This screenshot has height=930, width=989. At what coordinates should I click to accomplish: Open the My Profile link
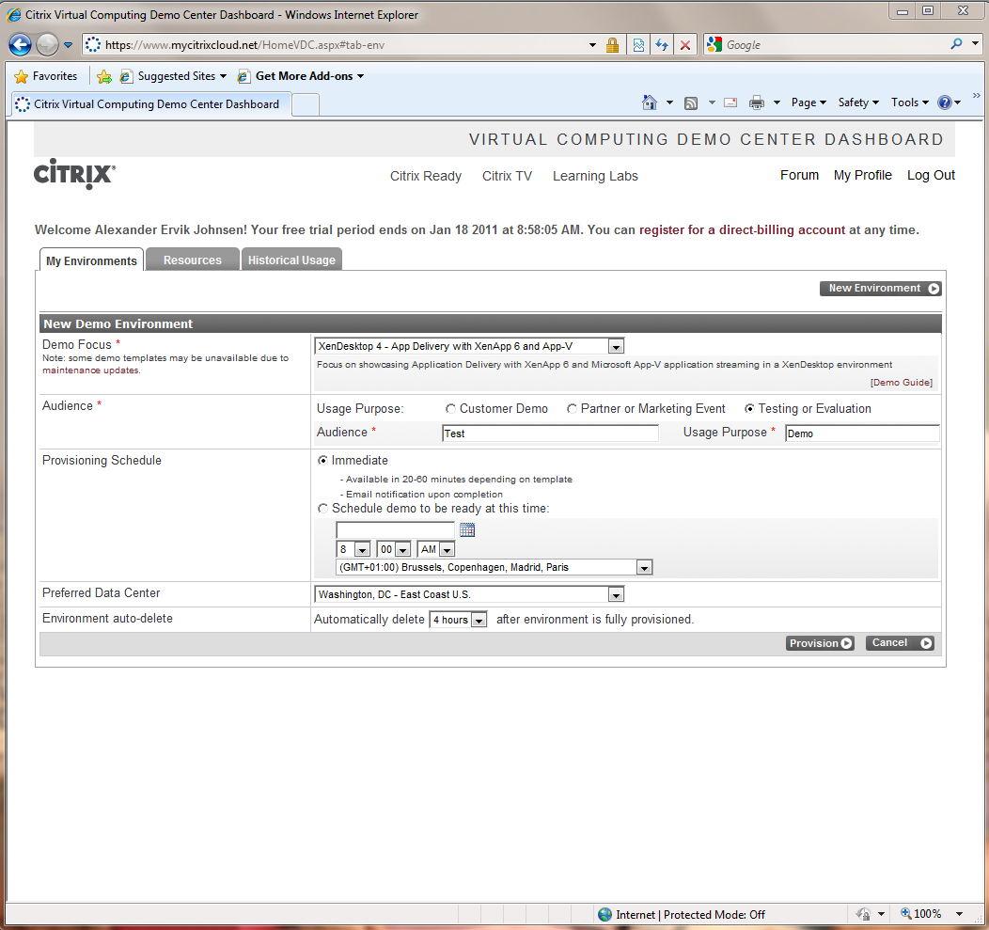[863, 176]
